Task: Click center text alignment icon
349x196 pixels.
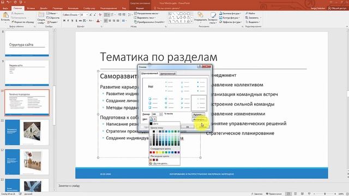Action: 110,21
